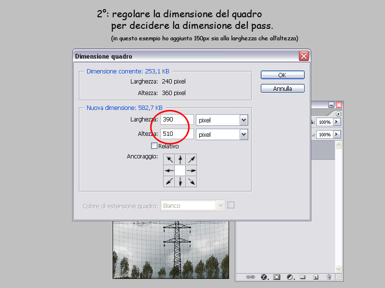
Task: Open the layer styles fx icon
Action: tap(263, 277)
